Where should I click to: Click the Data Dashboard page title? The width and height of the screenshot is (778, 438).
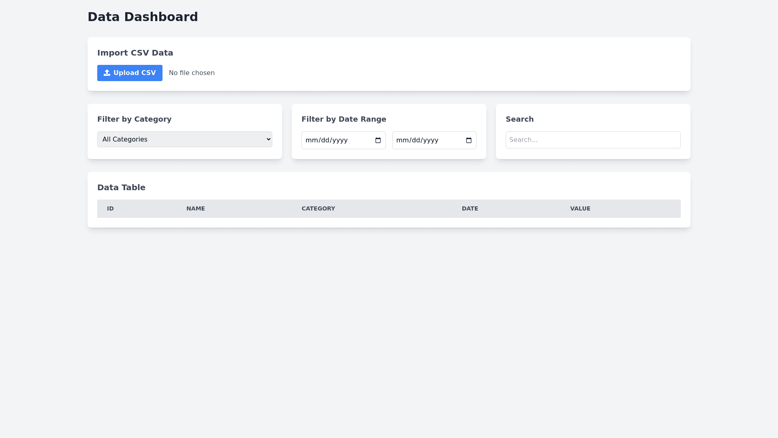tap(143, 17)
